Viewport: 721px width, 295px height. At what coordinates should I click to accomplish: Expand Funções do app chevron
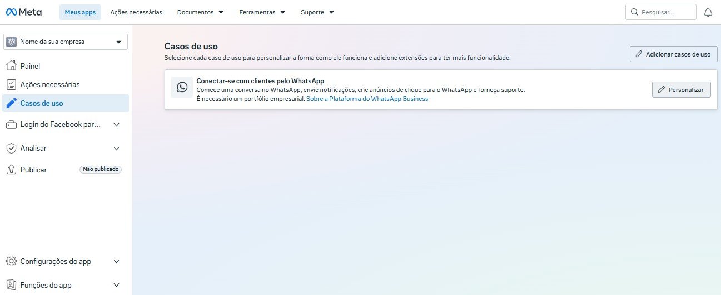tap(116, 285)
